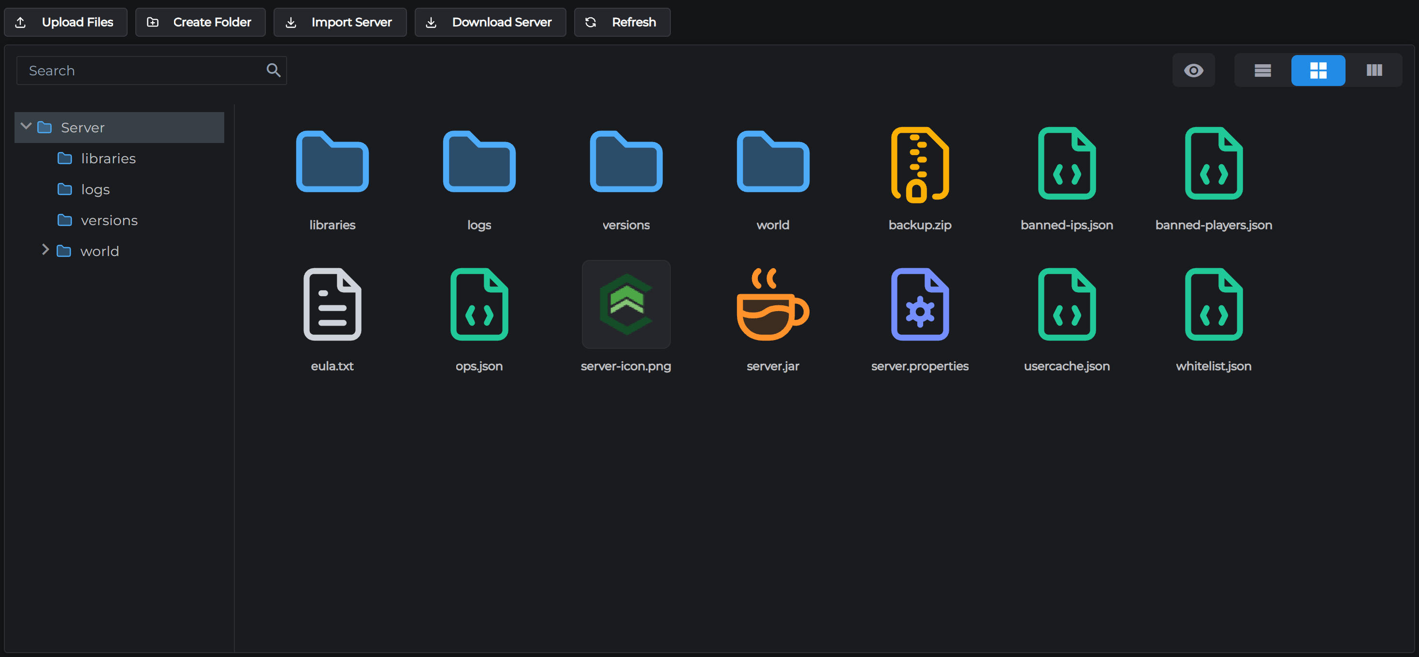1419x657 pixels.
Task: Expand the world folder in tree
Action: (x=45, y=250)
